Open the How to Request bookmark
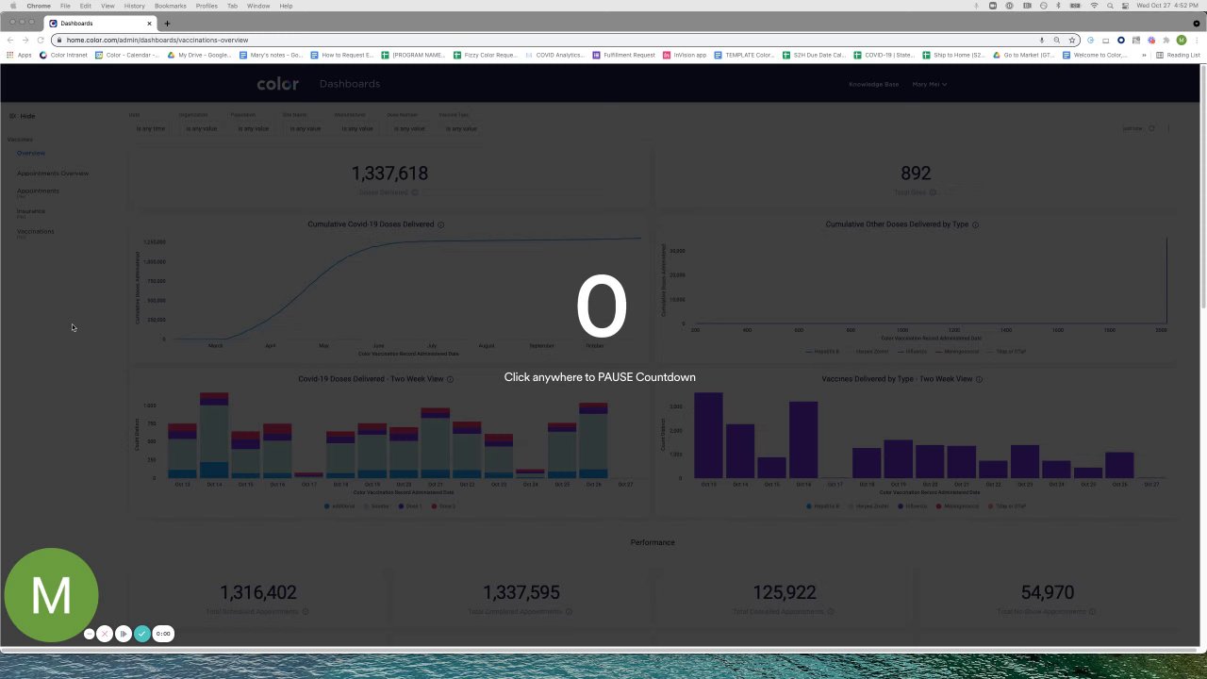Screen dimensions: 1207x679 (341, 55)
